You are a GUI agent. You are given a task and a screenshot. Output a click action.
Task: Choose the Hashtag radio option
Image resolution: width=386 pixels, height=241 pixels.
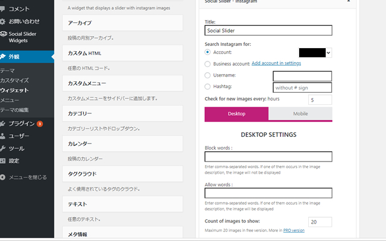coord(208,87)
